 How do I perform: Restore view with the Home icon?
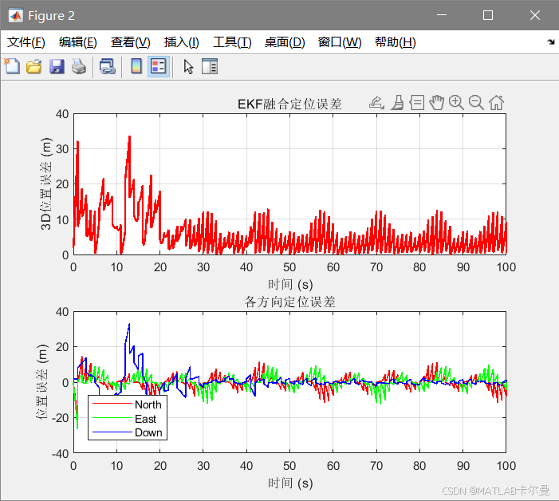[x=496, y=103]
